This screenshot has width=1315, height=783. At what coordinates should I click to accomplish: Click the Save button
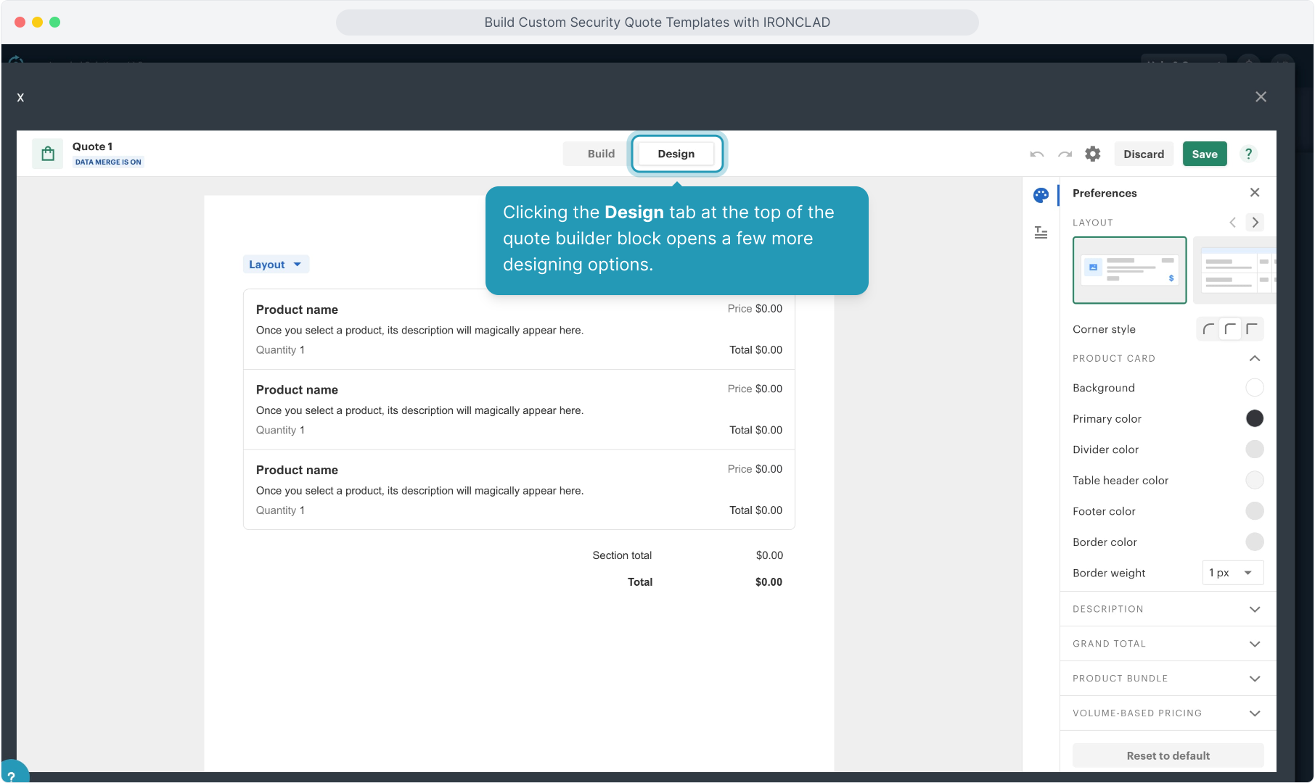tap(1204, 154)
